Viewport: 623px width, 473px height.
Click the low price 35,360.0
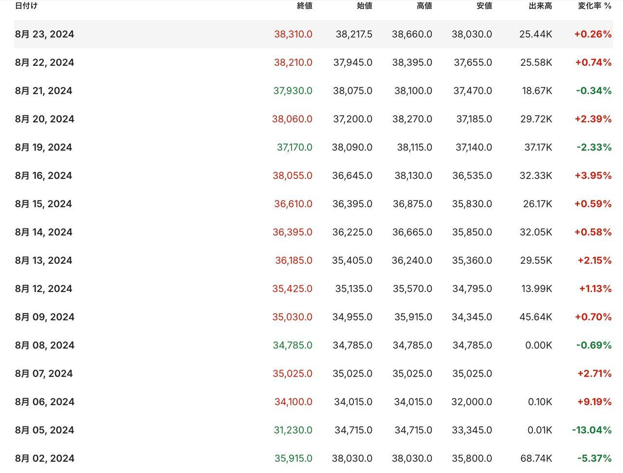tap(472, 260)
